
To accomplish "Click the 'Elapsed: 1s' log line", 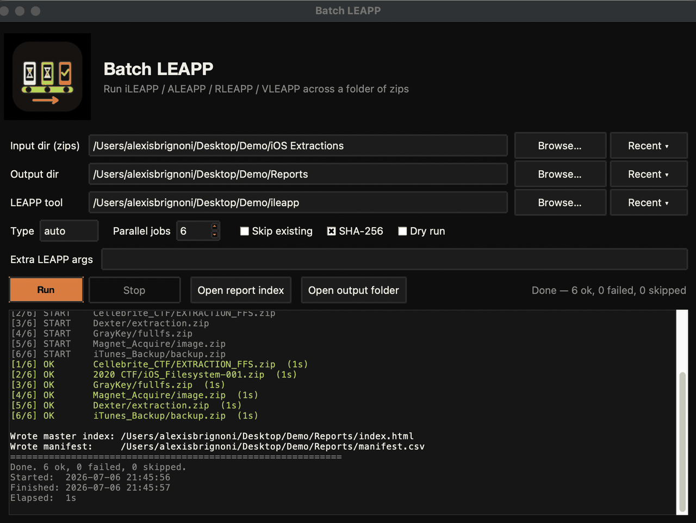I will [x=43, y=498].
